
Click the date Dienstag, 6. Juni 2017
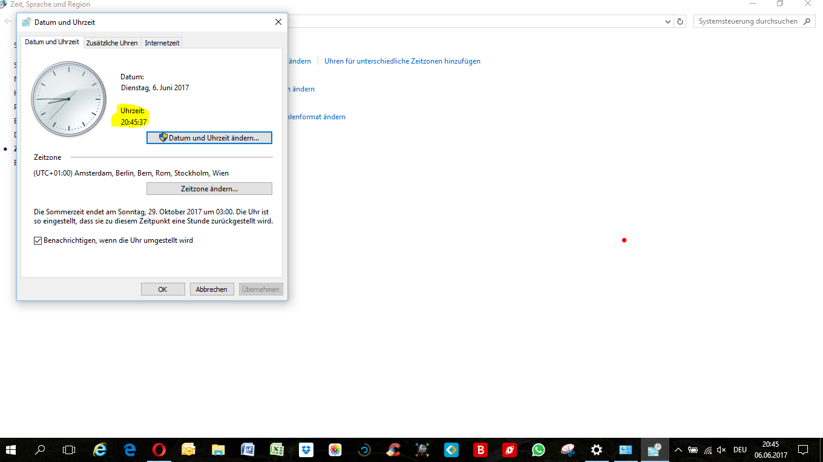155,88
